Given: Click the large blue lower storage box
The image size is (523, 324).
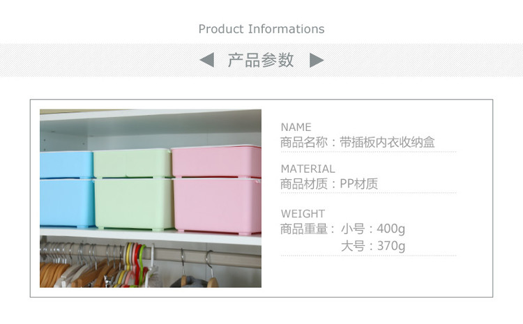Looking at the screenshot, I should 67,203.
